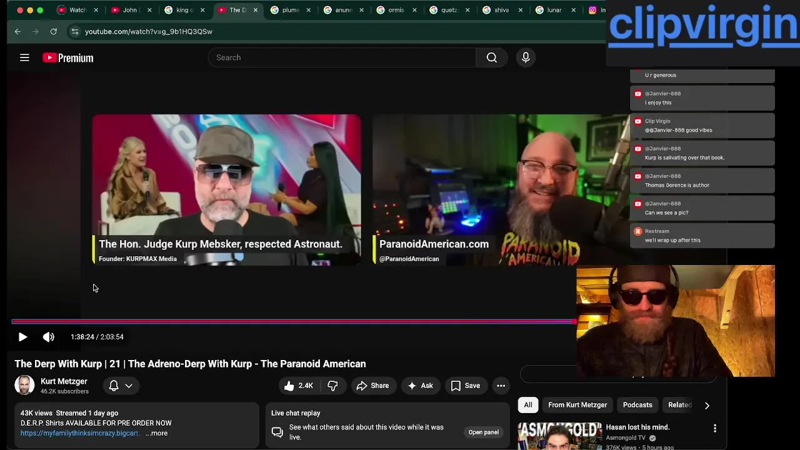Toggle notification bell for Kurt Metzger
The width and height of the screenshot is (800, 450).
[x=114, y=386]
